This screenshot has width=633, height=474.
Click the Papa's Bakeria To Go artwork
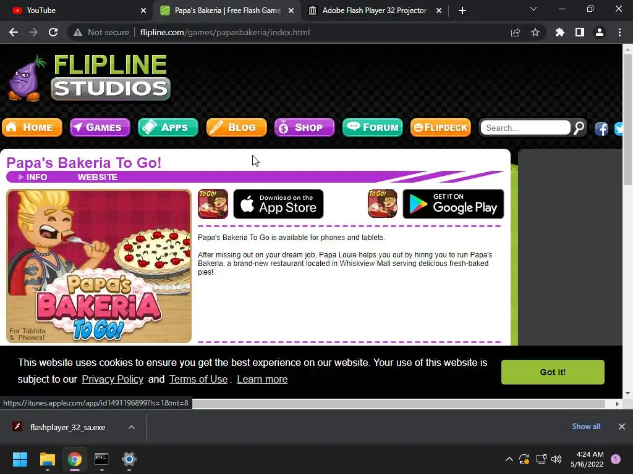pyautogui.click(x=99, y=266)
